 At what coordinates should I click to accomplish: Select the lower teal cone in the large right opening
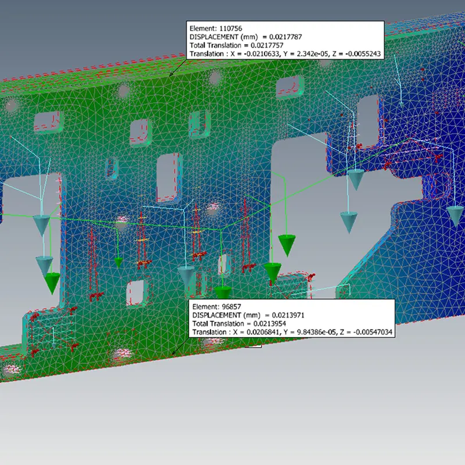(x=349, y=221)
